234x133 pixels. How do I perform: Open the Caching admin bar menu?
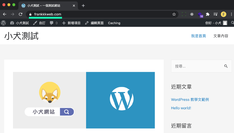[114, 23]
